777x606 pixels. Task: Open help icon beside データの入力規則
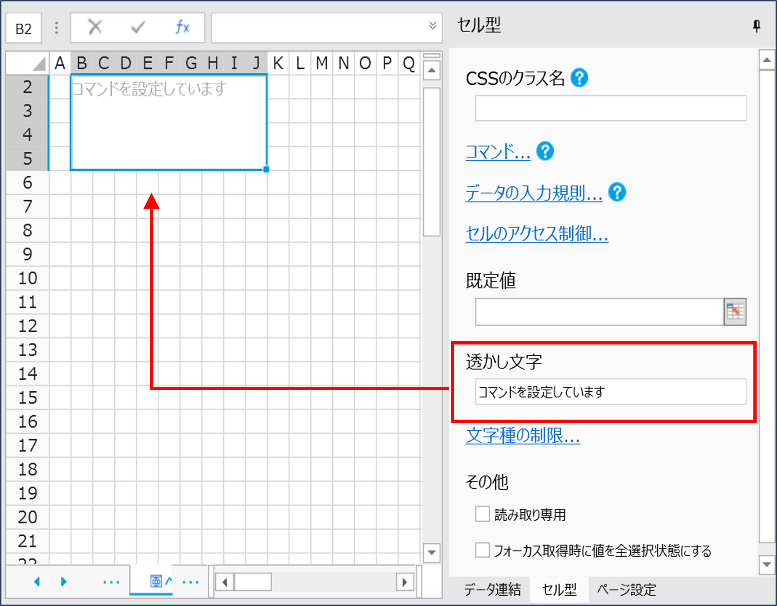(617, 192)
